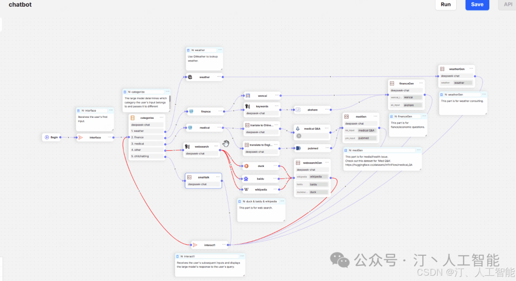The width and height of the screenshot is (516, 281).
Task: Click the medical node icon
Action: point(190,127)
